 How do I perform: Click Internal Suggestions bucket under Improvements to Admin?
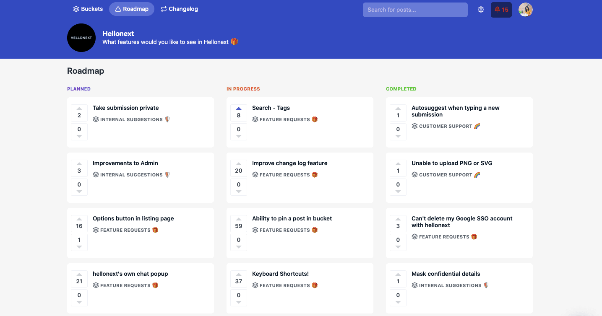pyautogui.click(x=131, y=175)
